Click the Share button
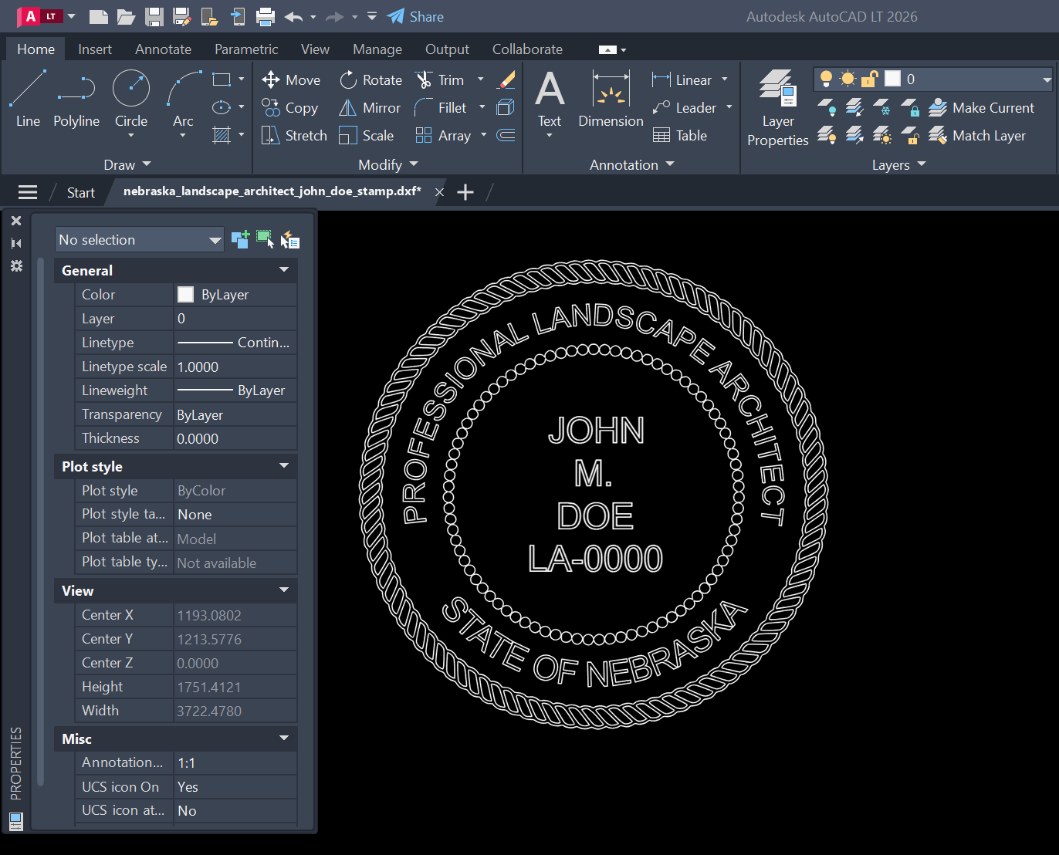This screenshot has width=1059, height=855. [x=416, y=16]
